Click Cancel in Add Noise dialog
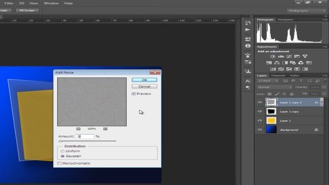The image size is (329, 185). (x=144, y=86)
